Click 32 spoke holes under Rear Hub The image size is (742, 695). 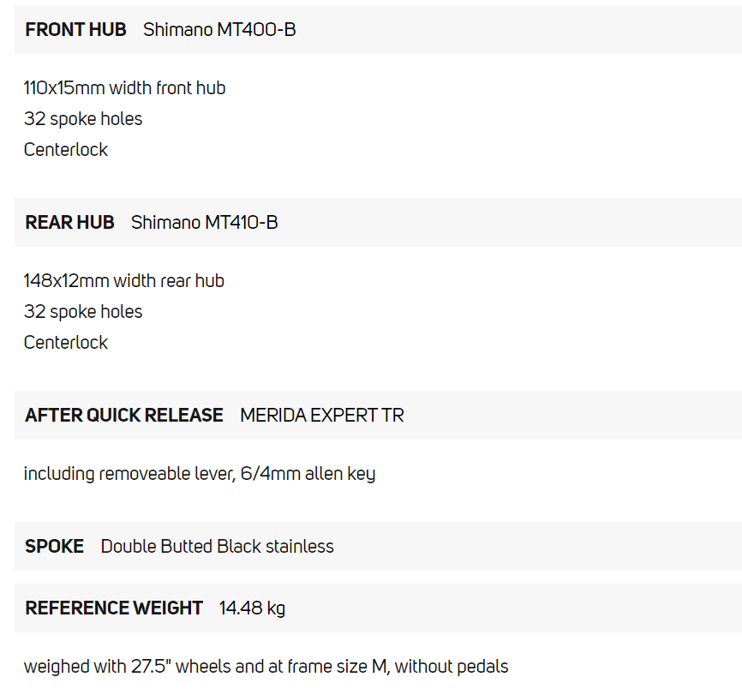point(83,312)
